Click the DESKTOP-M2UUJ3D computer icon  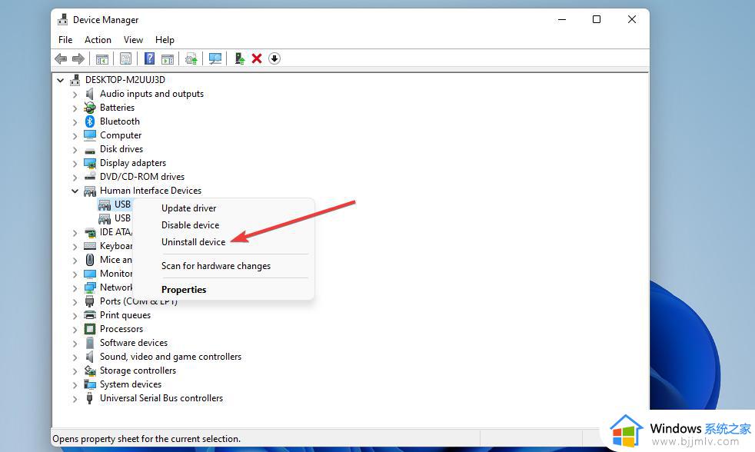[75, 79]
